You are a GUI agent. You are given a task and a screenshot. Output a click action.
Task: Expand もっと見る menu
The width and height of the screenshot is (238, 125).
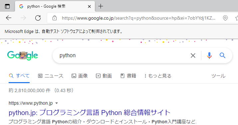pos(158,76)
